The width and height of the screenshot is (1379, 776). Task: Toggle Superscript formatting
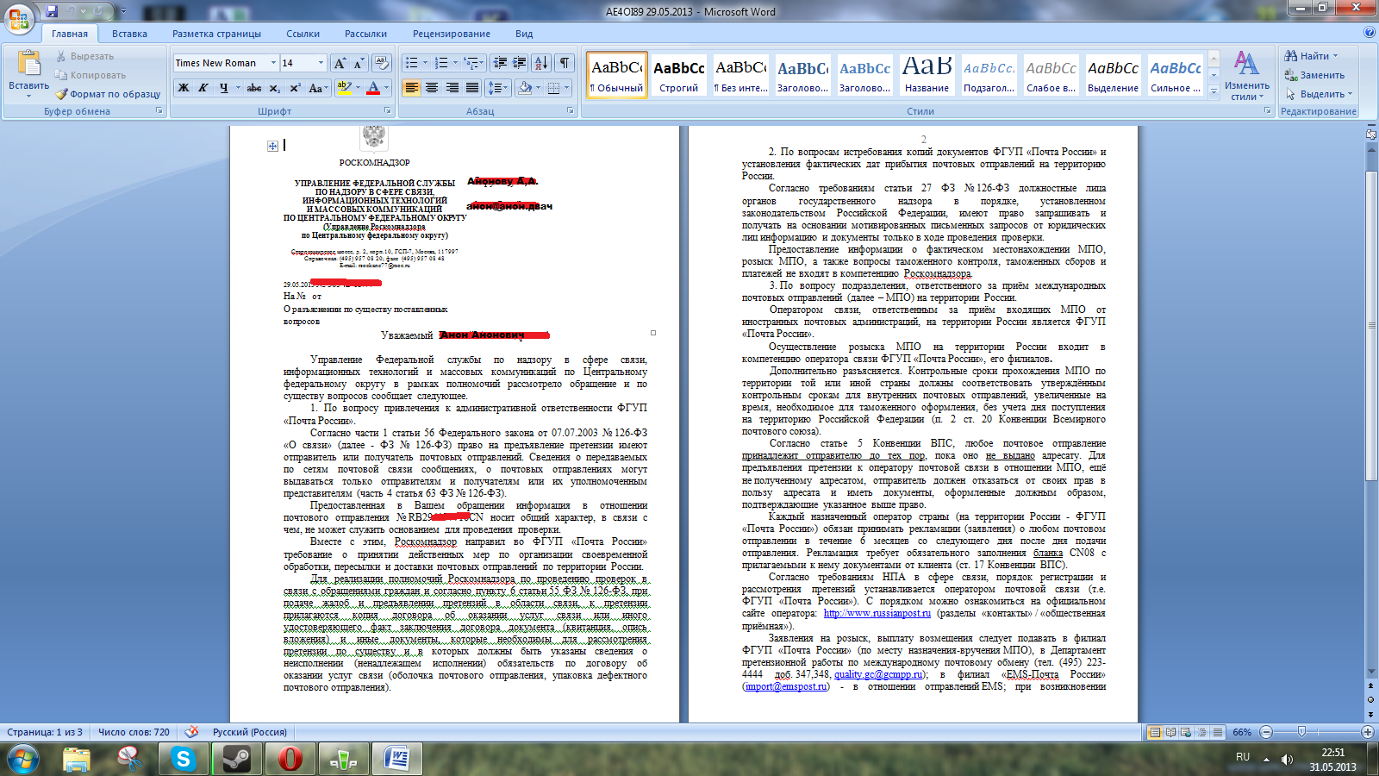[x=295, y=88]
